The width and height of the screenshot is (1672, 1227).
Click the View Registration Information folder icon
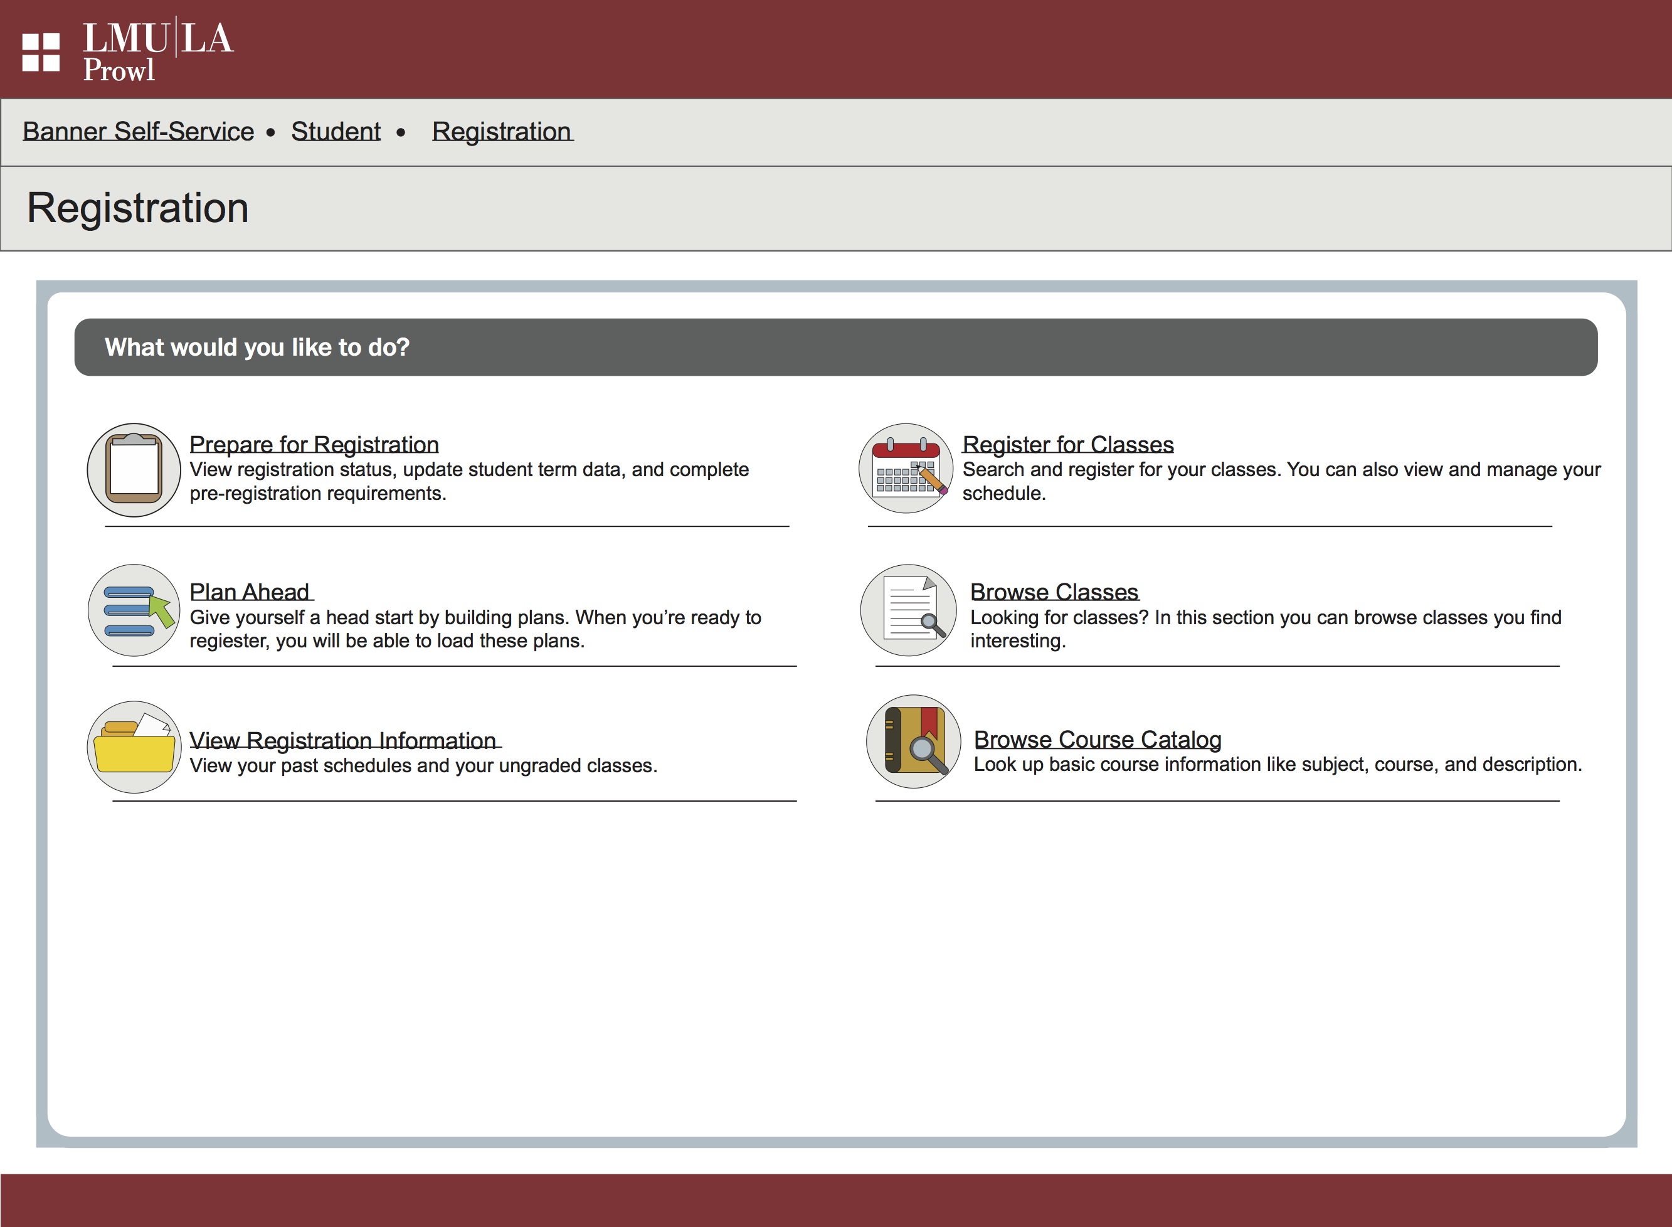pyautogui.click(x=134, y=747)
